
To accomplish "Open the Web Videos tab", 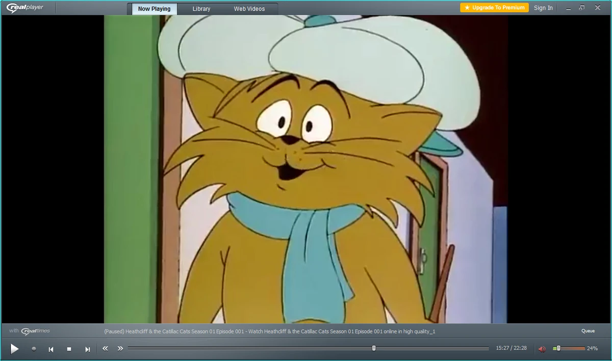I will (250, 9).
